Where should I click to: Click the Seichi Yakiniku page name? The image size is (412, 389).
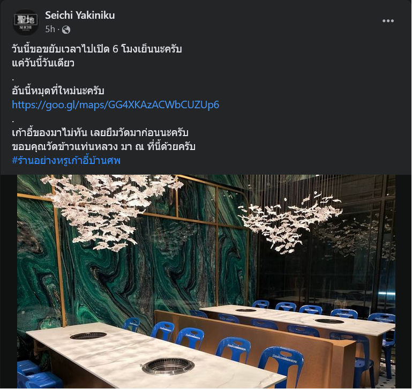point(80,15)
